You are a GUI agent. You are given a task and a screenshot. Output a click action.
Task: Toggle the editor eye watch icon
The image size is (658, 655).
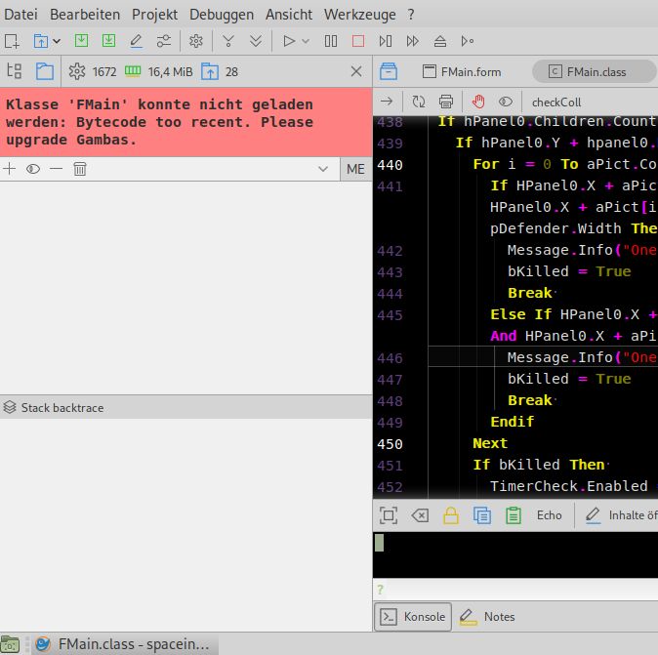click(x=506, y=102)
